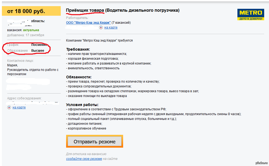Image resolution: width=269 pixels, height=166 pixels.
Task: Click the green "актуальна" vacancy status
Action: [31, 30]
